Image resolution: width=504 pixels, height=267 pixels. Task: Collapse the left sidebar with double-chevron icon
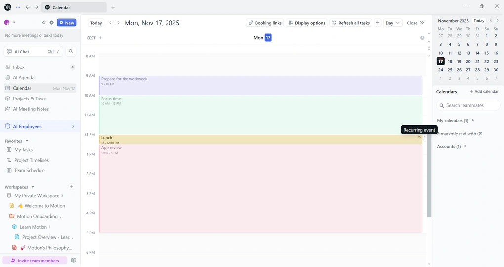tap(44, 23)
